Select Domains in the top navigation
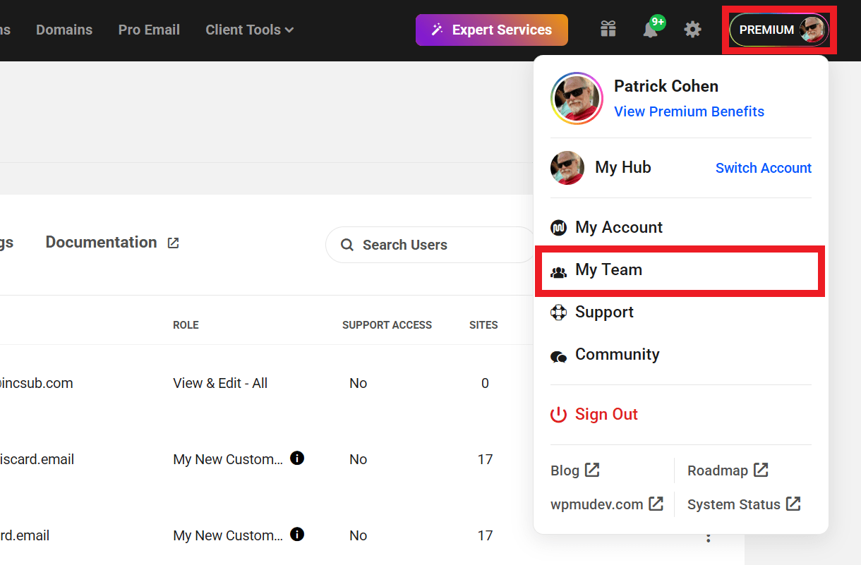 tap(64, 30)
